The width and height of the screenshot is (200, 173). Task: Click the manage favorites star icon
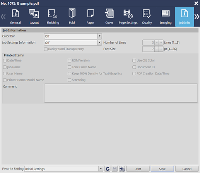pyautogui.click(x=122, y=169)
